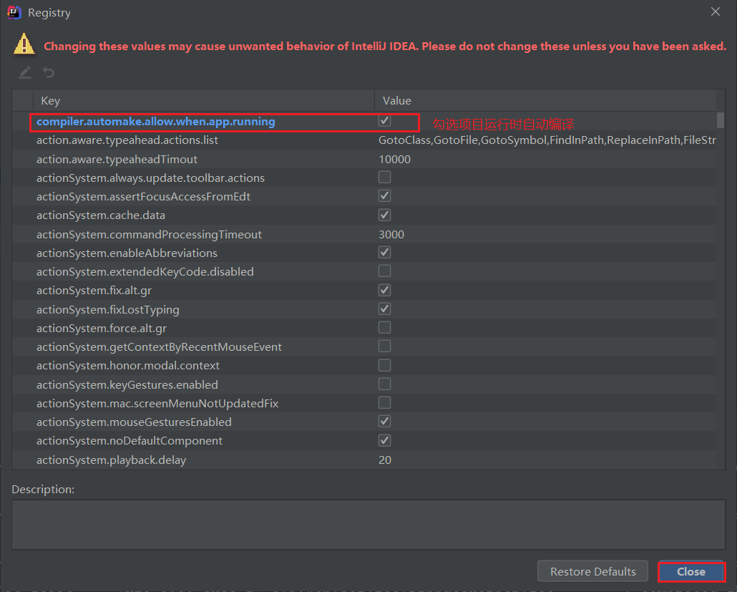Check actionSystem.honor.modal.context checkbox
Viewport: 737px width, 592px height.
384,365
